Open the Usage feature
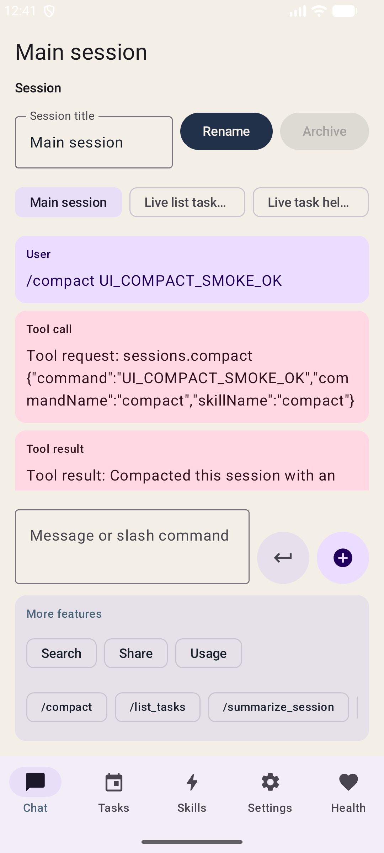The height and width of the screenshot is (853, 384). coord(208,653)
